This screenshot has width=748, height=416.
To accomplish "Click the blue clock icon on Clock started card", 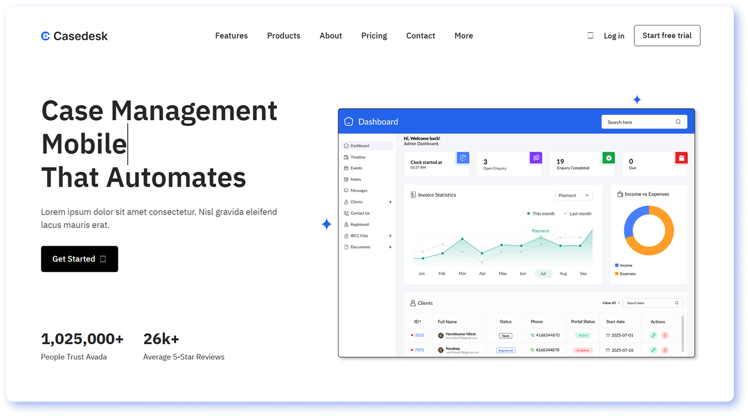I will pos(463,158).
